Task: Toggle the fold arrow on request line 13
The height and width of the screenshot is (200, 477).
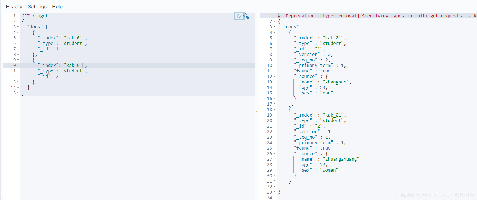Action: [x=18, y=82]
